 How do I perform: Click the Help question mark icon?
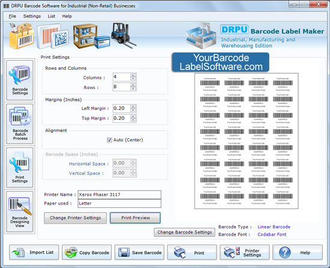point(285,252)
